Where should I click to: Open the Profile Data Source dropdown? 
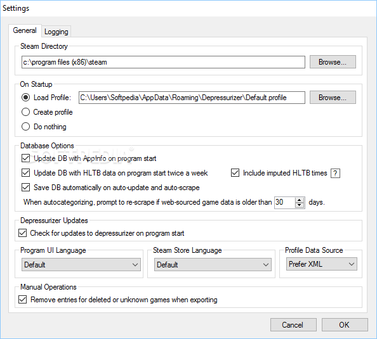(321, 264)
